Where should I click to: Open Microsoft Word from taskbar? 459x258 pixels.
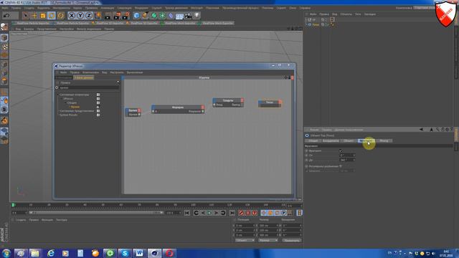click(139, 253)
